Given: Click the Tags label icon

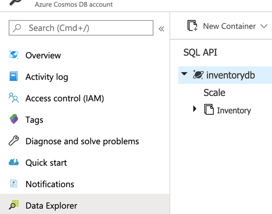Looking at the screenshot, I should point(14,119).
